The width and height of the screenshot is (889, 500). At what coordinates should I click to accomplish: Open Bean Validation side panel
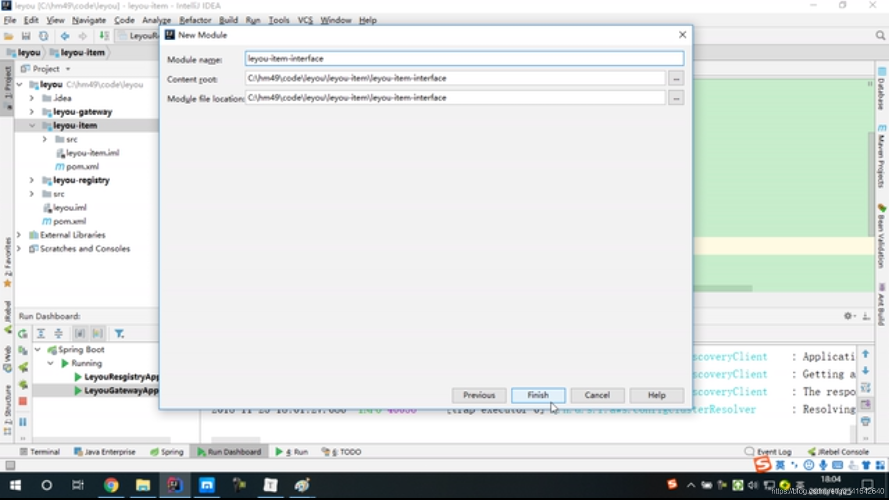pyautogui.click(x=881, y=236)
